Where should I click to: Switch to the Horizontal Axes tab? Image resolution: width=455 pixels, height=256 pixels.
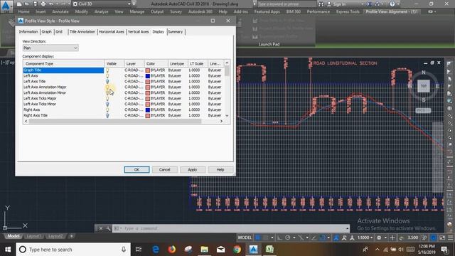click(x=112, y=31)
